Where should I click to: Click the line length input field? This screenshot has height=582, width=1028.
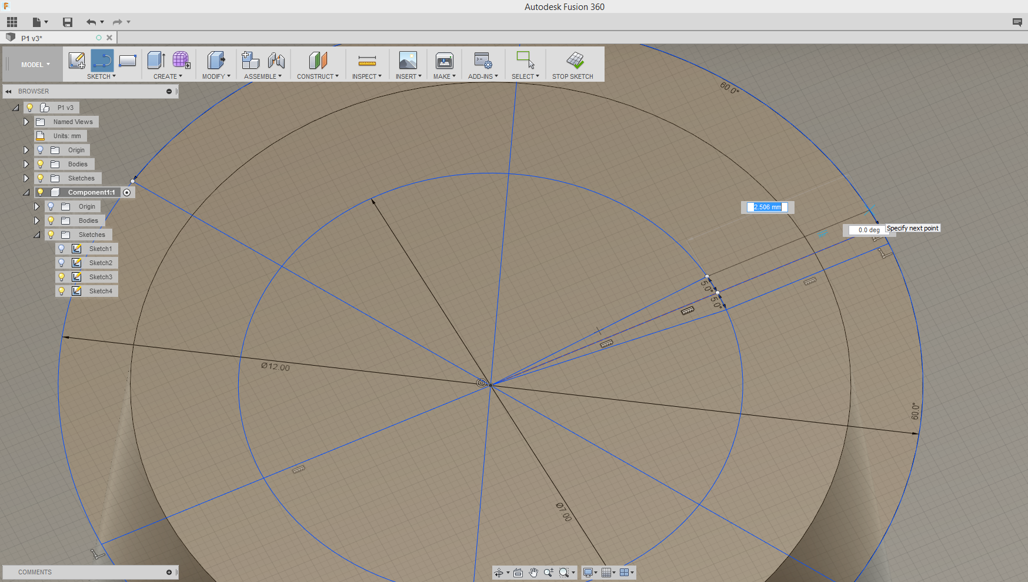click(767, 207)
